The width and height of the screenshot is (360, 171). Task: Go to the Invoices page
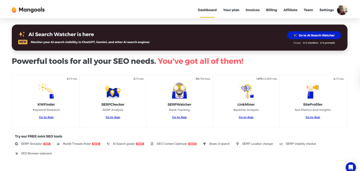(252, 10)
